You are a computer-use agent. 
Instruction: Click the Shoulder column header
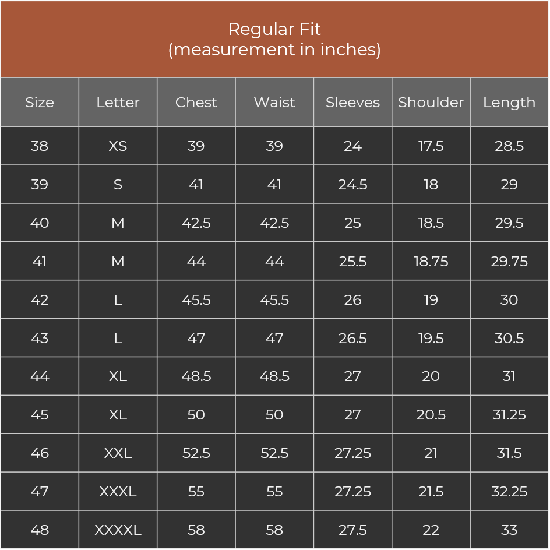click(431, 103)
